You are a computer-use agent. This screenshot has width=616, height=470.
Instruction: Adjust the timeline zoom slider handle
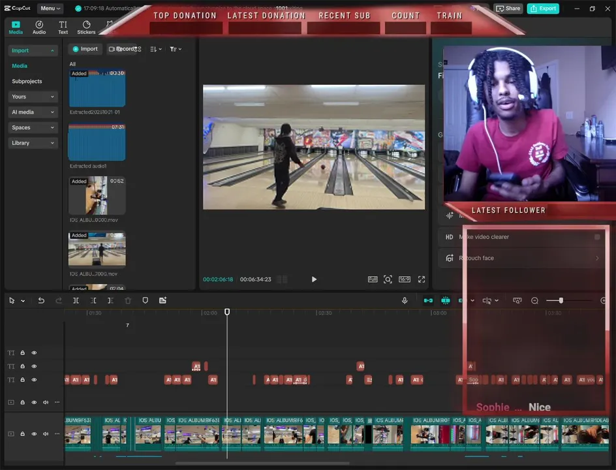point(561,301)
